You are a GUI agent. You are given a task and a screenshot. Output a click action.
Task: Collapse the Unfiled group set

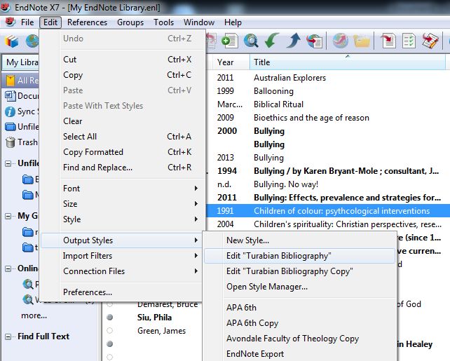pyautogui.click(x=8, y=163)
